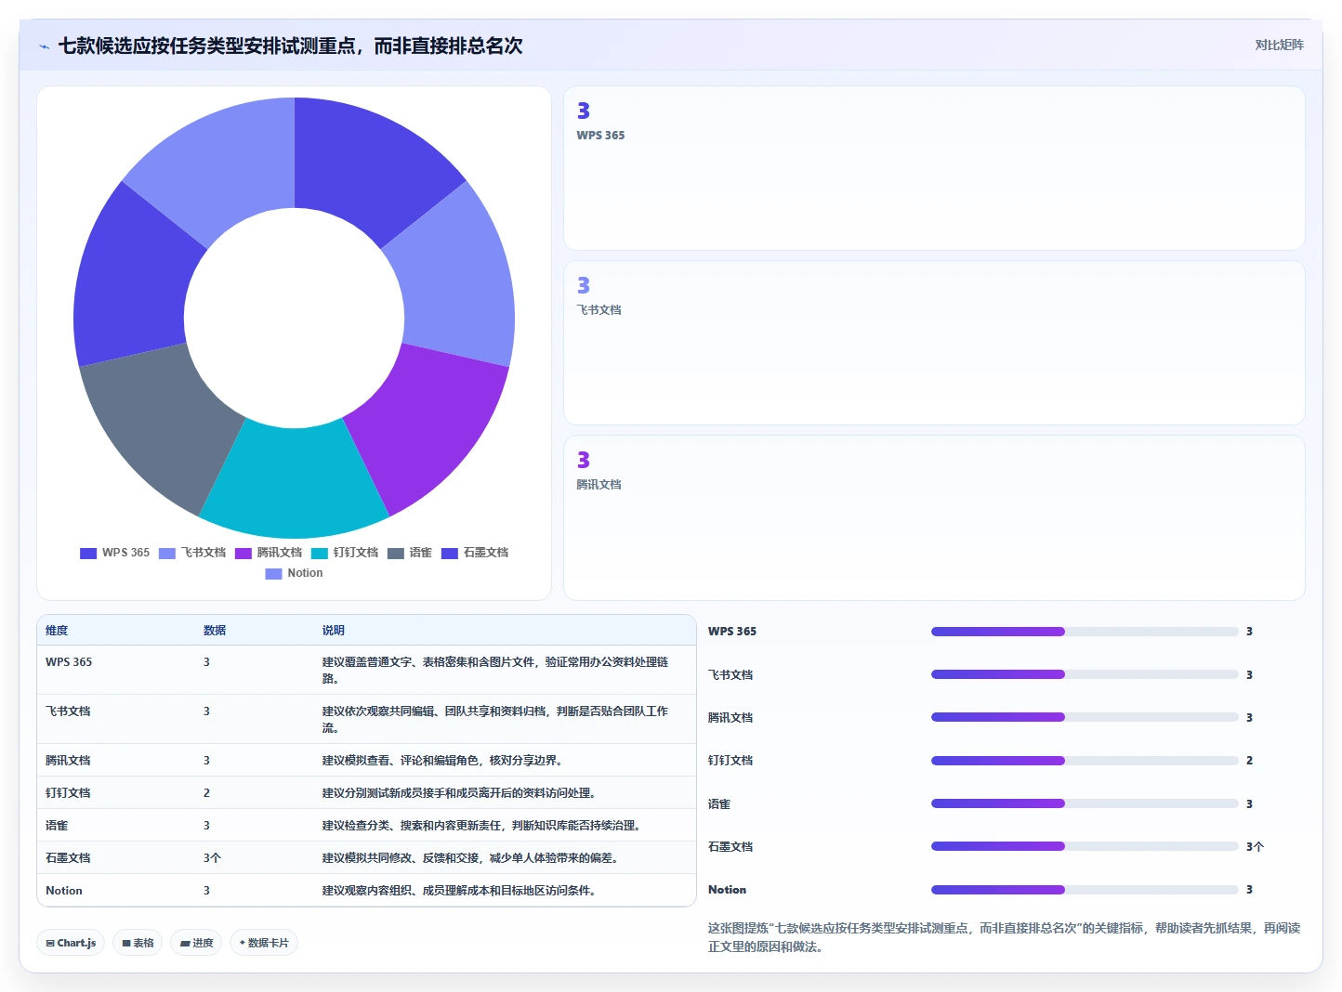1342x992 pixels.
Task: Click the lightning icon beside the title
Action: pos(44,46)
